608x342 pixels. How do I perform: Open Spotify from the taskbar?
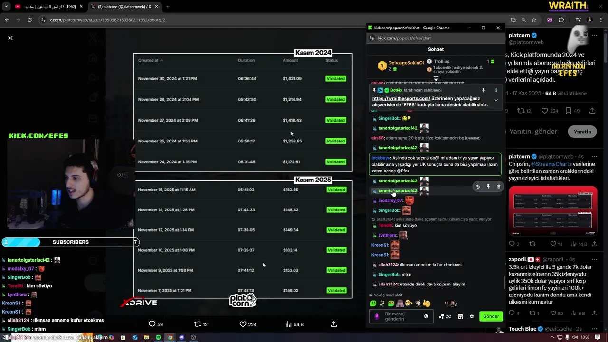(158, 337)
